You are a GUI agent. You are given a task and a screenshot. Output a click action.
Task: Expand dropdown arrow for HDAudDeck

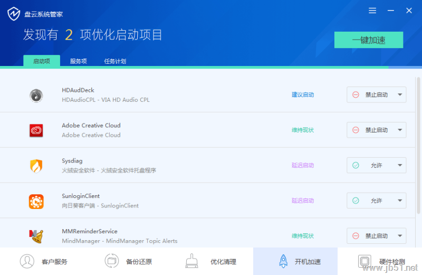point(400,95)
